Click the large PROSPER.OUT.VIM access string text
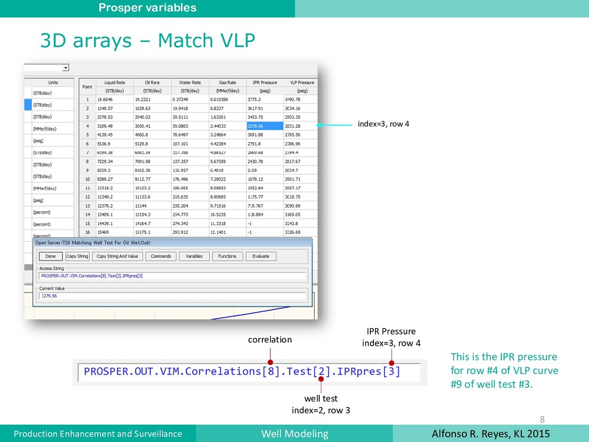This screenshot has width=589, height=442. point(242,371)
